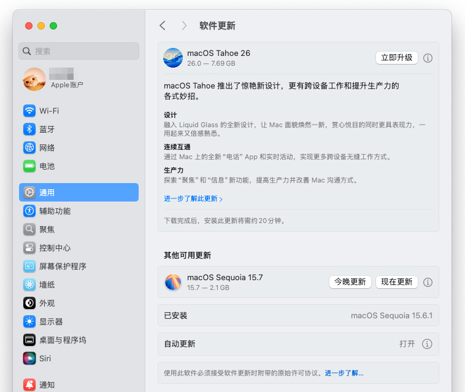Click the macOS Tahoe 26 icon

coord(173,58)
